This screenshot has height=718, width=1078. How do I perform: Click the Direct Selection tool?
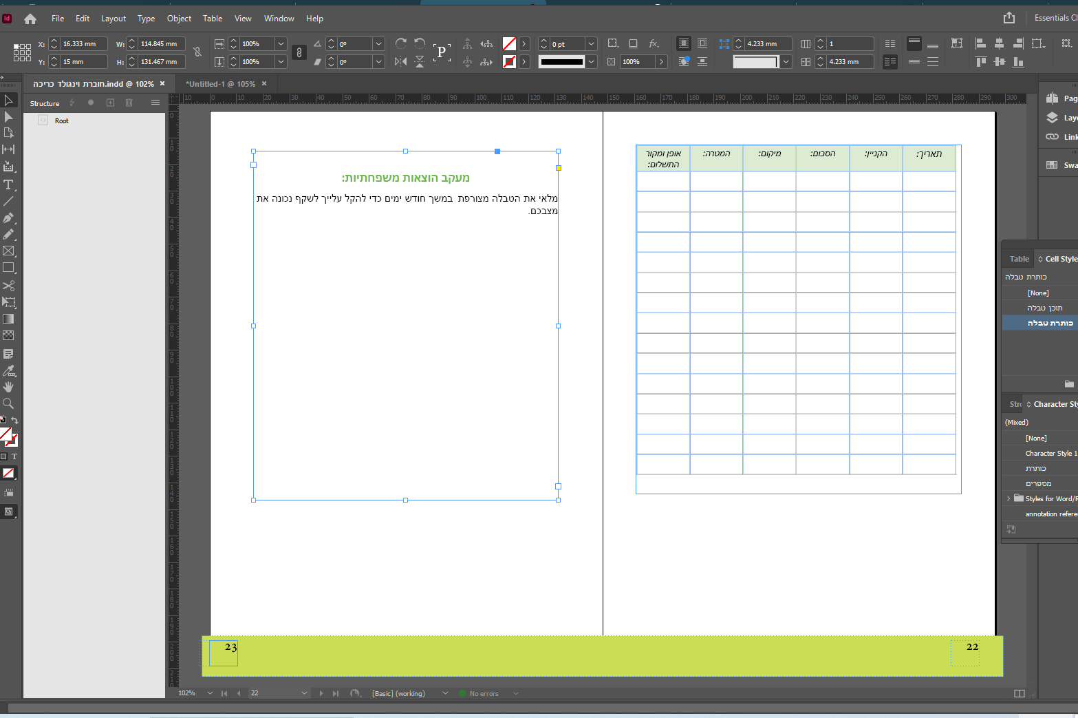click(8, 116)
